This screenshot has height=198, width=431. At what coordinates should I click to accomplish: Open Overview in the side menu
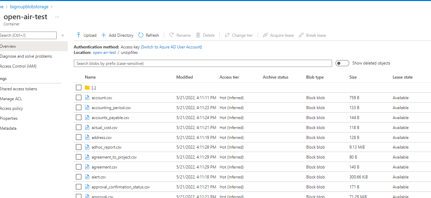pos(34,46)
